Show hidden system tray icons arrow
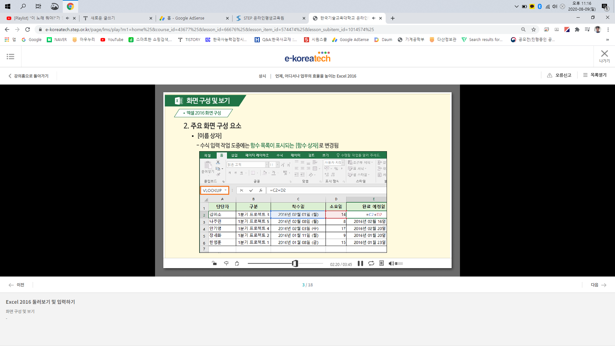The image size is (615, 346). coord(516,6)
